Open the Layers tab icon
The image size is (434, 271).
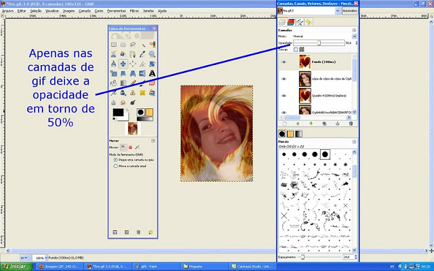click(283, 22)
